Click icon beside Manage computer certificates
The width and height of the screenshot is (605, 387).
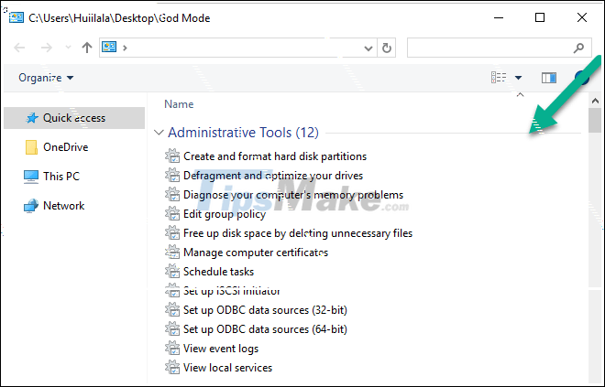pyautogui.click(x=172, y=253)
